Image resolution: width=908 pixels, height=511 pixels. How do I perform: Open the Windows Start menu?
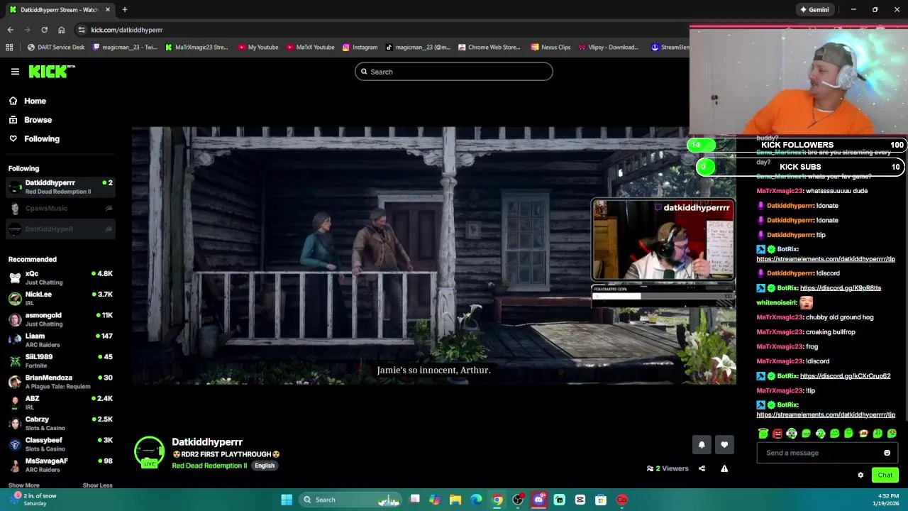coord(287,500)
